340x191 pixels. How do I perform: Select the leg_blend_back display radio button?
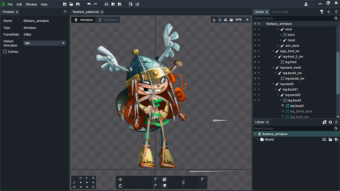[283, 111]
